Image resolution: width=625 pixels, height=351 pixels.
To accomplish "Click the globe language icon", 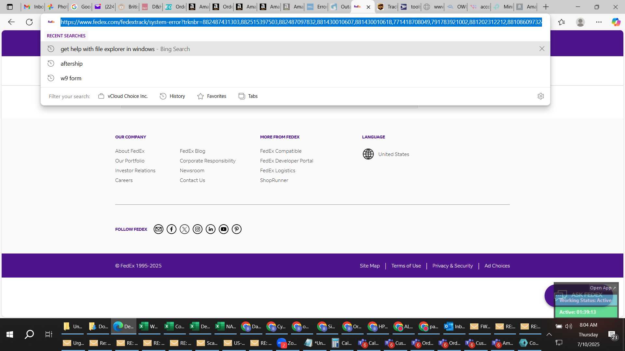I will click(x=368, y=154).
